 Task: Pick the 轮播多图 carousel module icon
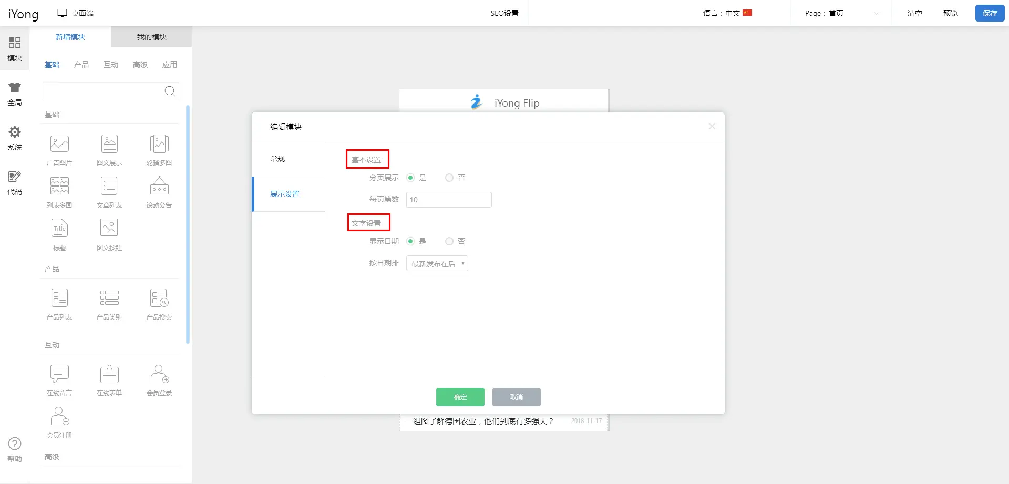click(159, 144)
